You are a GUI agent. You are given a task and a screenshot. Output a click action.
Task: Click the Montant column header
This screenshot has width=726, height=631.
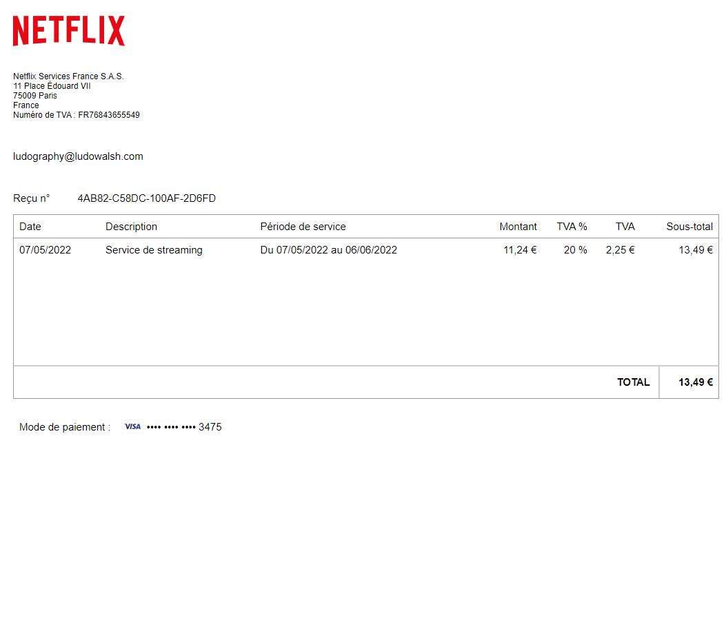coord(518,227)
